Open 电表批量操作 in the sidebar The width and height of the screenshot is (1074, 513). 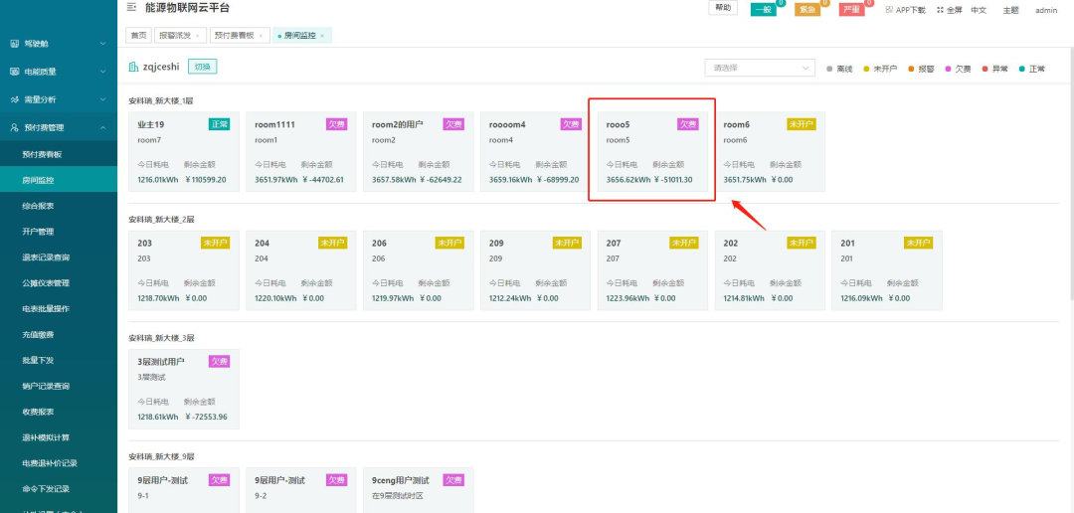point(59,309)
